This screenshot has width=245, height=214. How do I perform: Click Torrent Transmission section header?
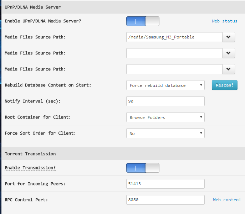[x=123, y=154]
